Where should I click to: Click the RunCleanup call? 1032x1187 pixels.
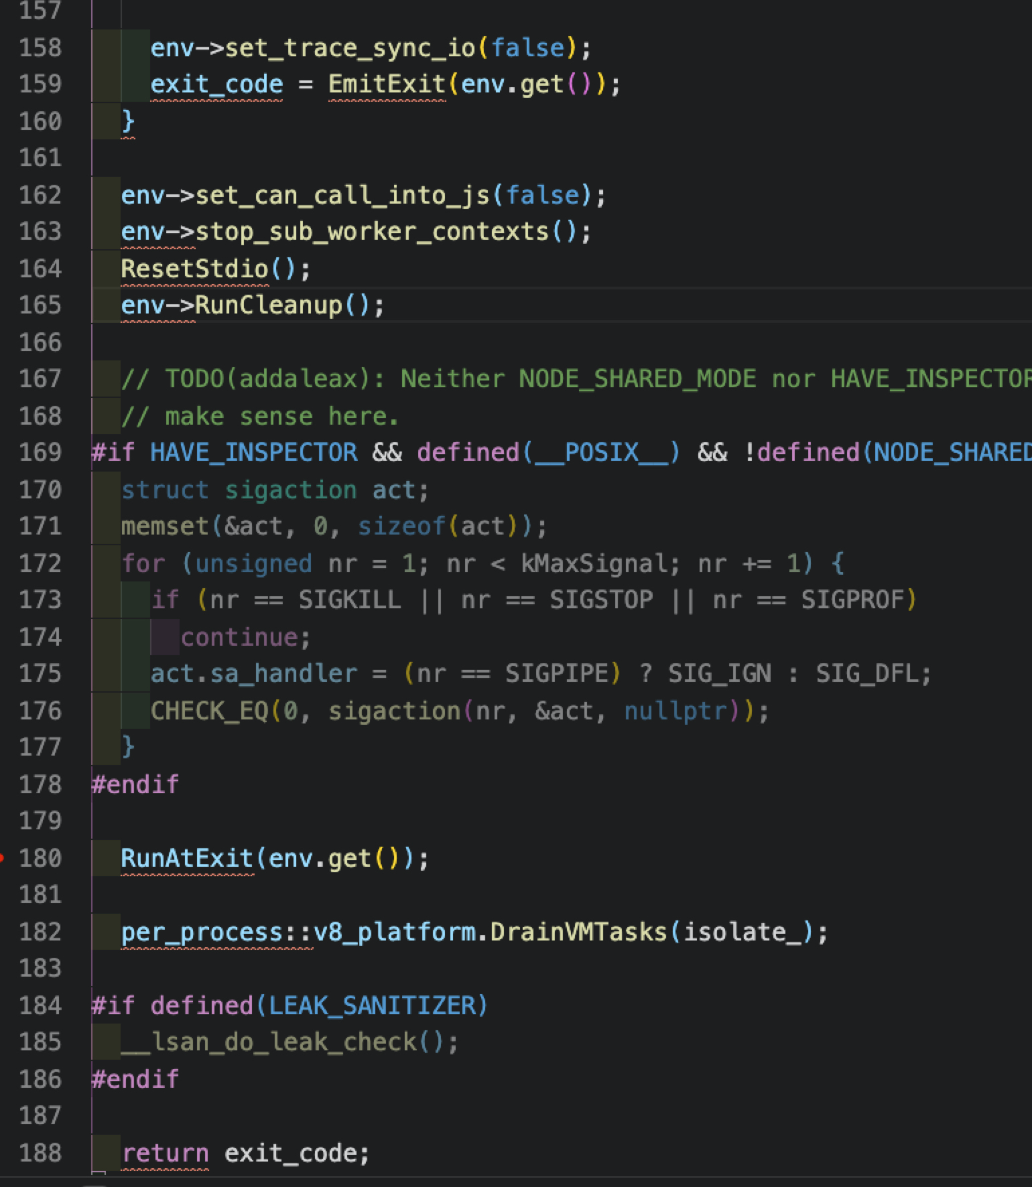[269, 305]
